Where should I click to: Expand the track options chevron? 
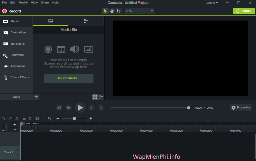click(15, 130)
